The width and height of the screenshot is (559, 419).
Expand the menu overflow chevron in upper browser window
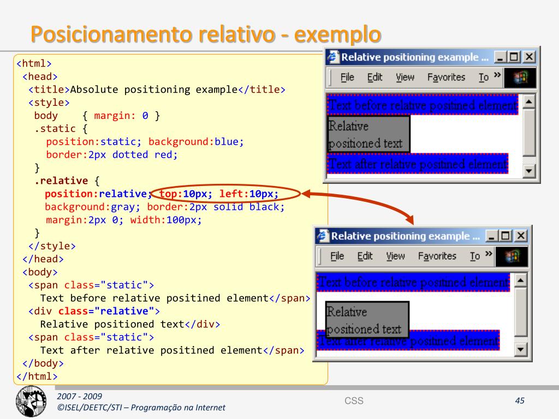click(497, 75)
